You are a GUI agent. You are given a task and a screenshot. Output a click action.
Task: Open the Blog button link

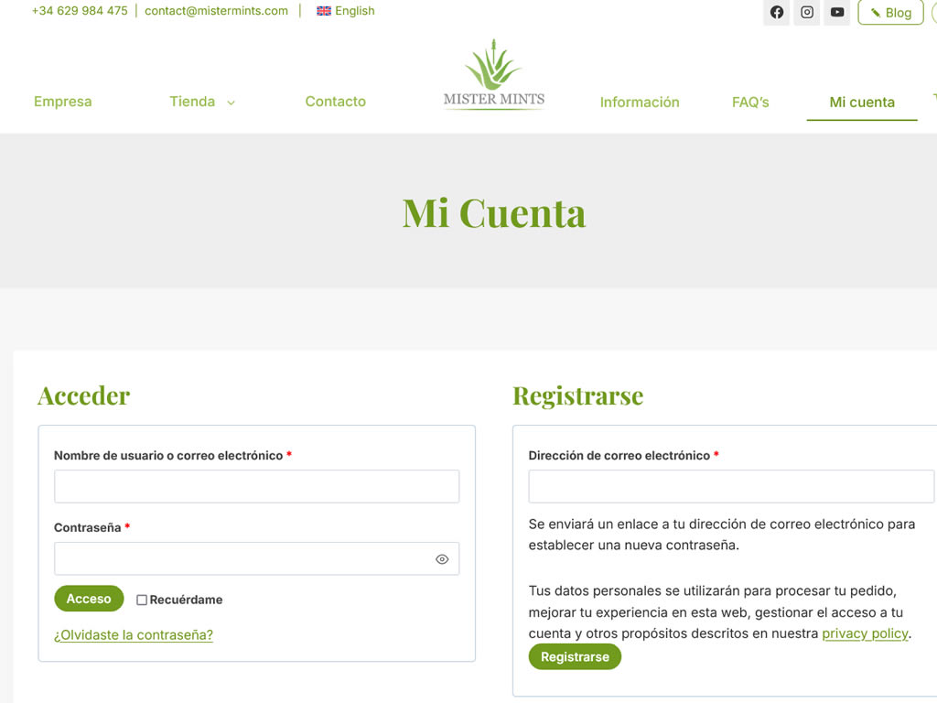tap(890, 13)
